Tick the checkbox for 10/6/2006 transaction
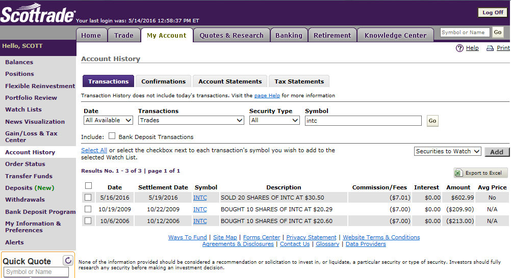Image resolution: width=511 pixels, height=278 pixels. [x=88, y=221]
